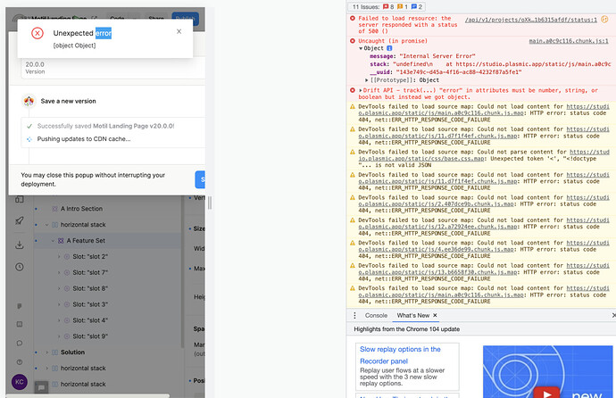The image size is (616, 398).
Task: Click the red error icon in notification
Action: pyautogui.click(x=37, y=33)
